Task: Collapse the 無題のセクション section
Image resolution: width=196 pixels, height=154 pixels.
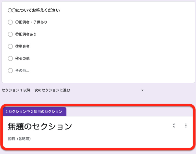Action: tap(174, 125)
